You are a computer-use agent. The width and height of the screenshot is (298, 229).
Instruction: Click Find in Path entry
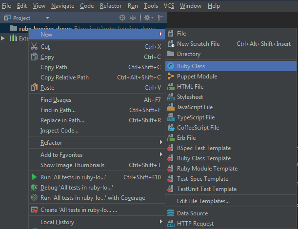coord(58,110)
